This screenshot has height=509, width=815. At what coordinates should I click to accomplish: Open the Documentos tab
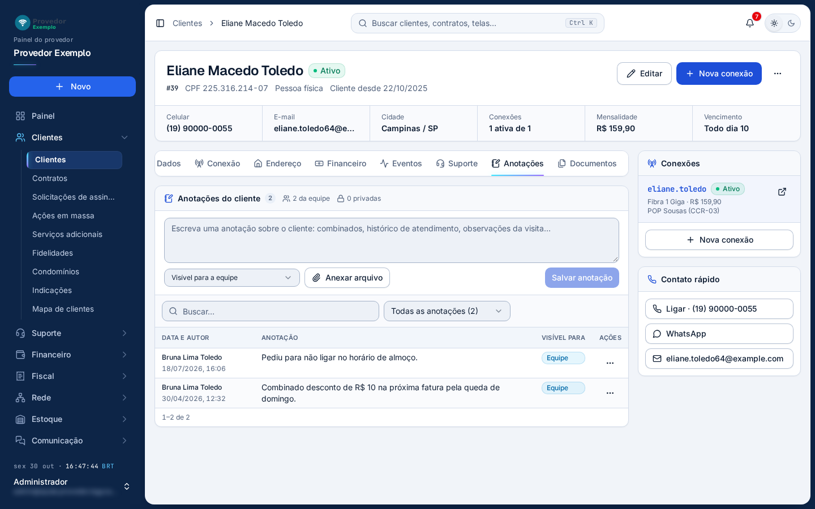point(587,163)
